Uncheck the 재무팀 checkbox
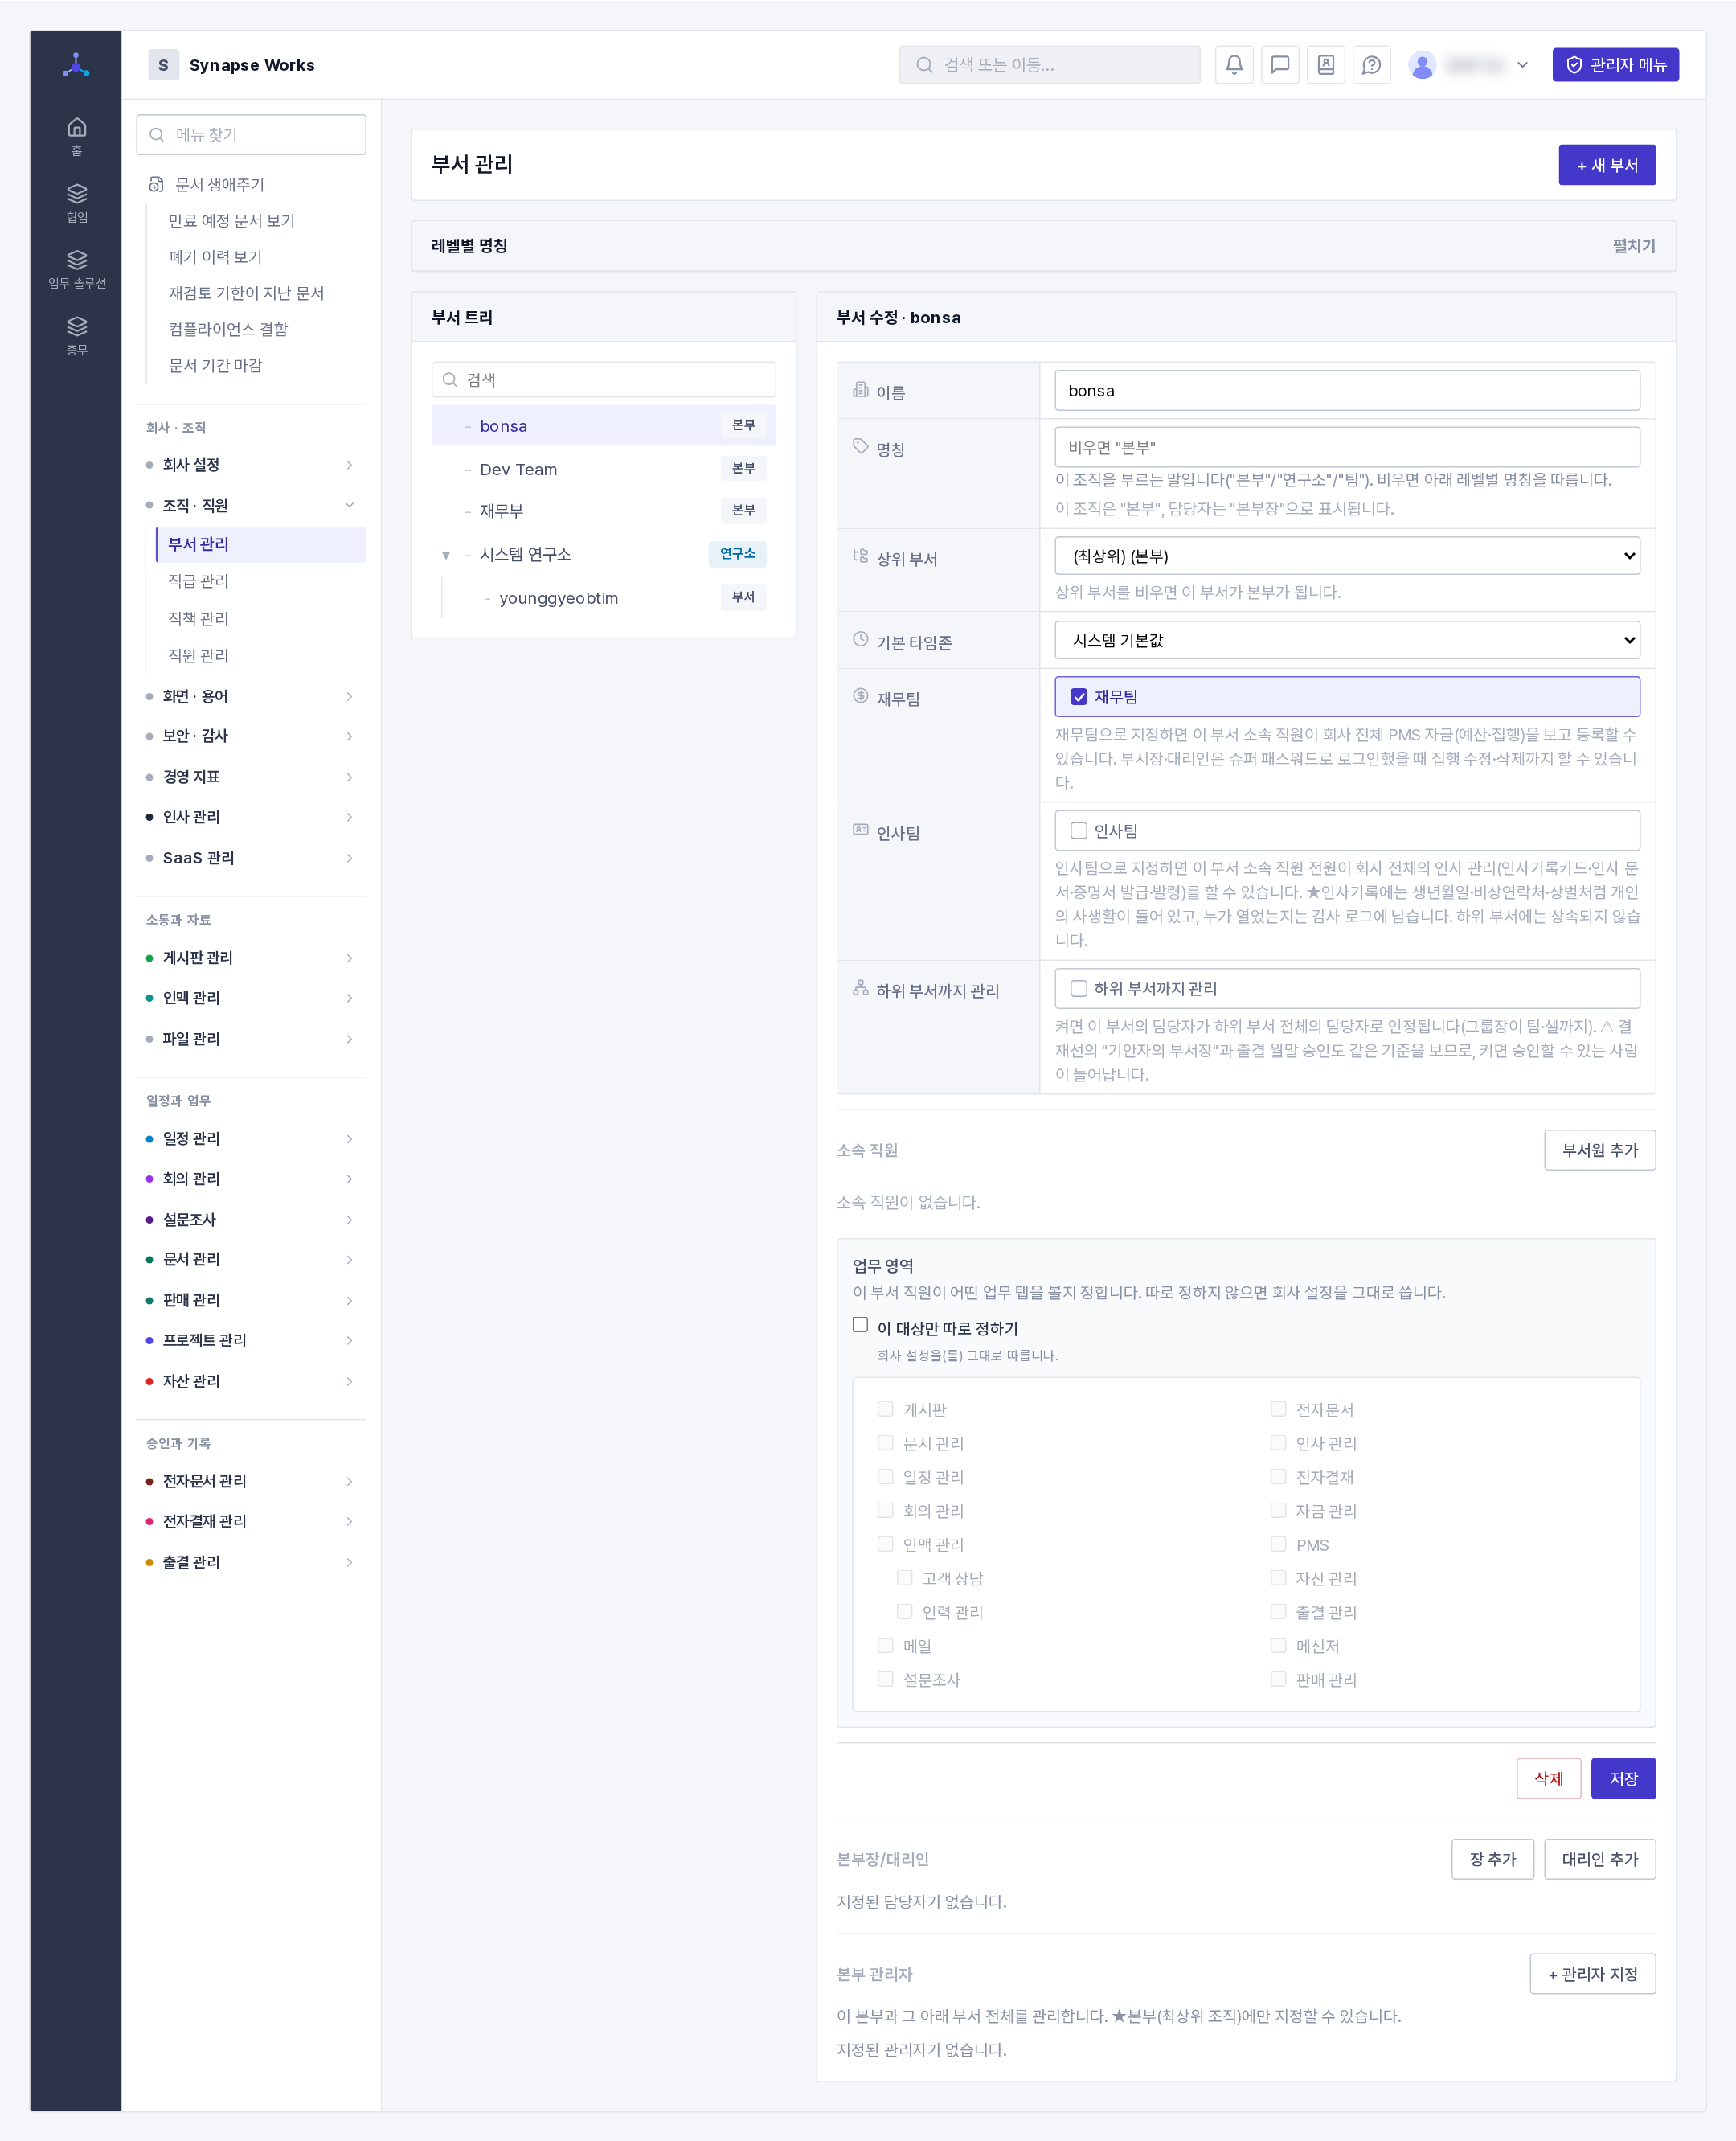The image size is (1736, 2141). coord(1079,696)
